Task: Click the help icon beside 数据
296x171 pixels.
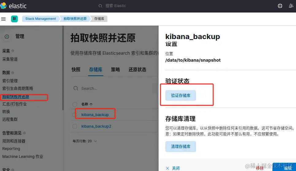Action: coord(13,73)
